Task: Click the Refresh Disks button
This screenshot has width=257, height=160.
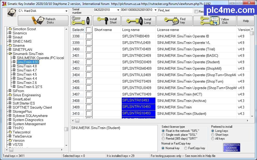Action: click(43, 21)
